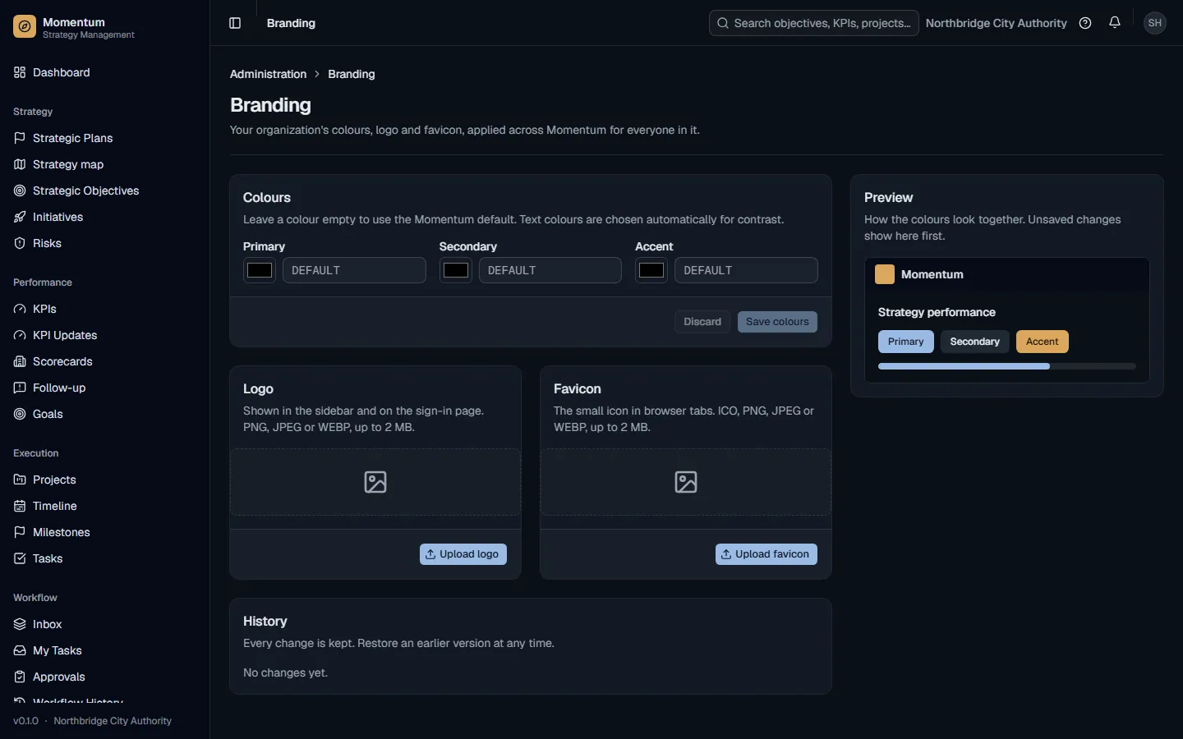Go to Follow-up page
Screen dimensions: 1183x739
[x=104, y=388]
